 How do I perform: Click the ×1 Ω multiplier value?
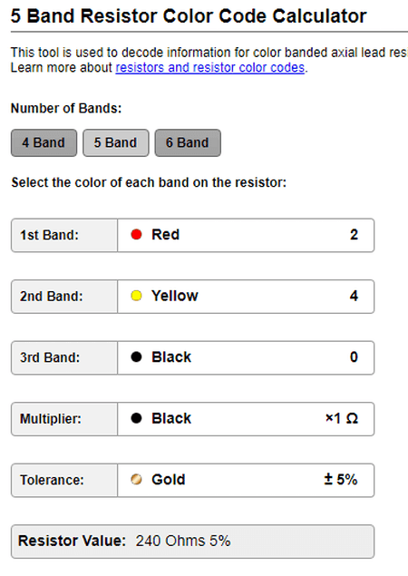tap(342, 418)
